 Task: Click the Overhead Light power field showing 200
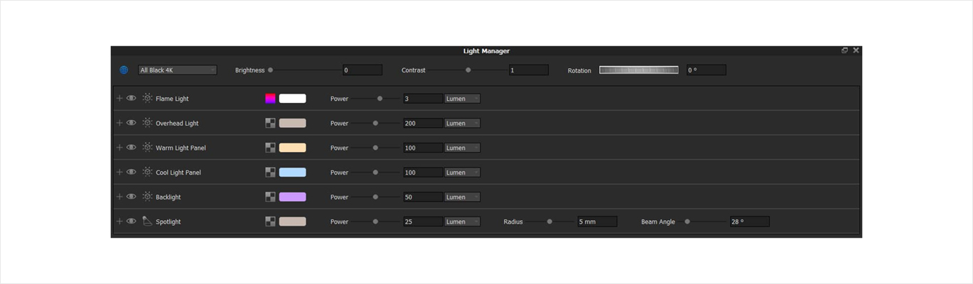423,123
